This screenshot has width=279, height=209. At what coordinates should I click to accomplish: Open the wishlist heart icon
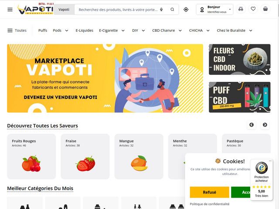click(x=253, y=9)
